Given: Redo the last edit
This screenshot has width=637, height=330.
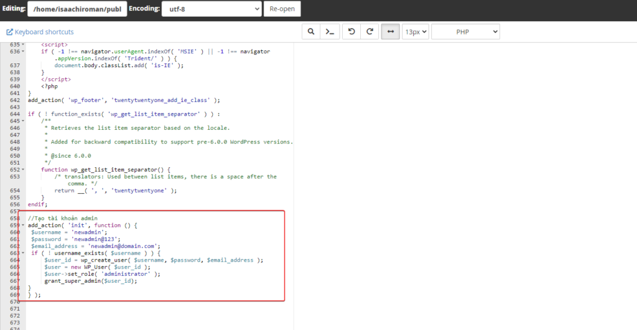Looking at the screenshot, I should click(370, 32).
